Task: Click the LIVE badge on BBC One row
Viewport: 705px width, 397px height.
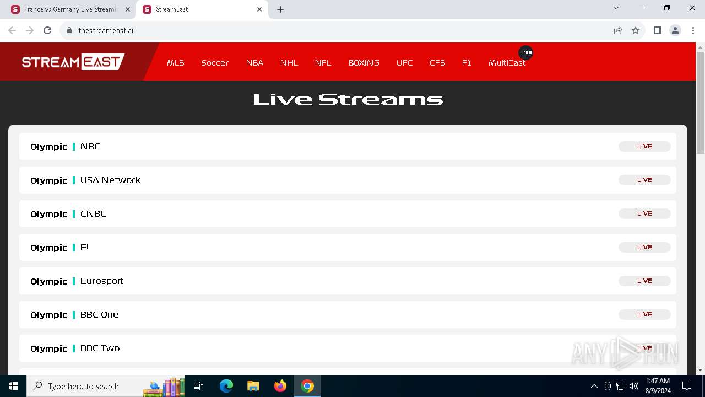Action: click(644, 314)
